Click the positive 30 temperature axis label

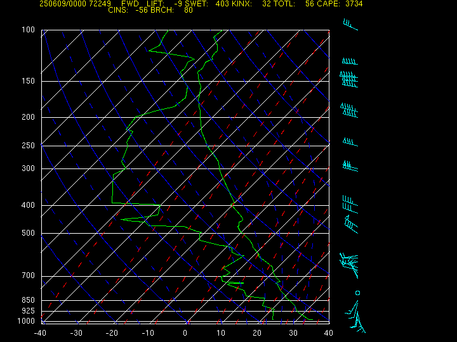(x=293, y=333)
